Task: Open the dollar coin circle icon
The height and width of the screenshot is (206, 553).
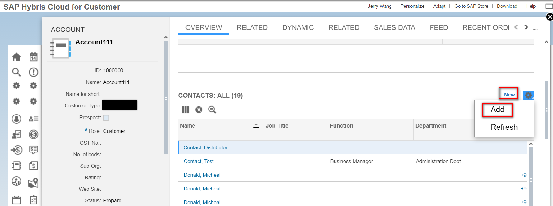Action: (x=34, y=134)
